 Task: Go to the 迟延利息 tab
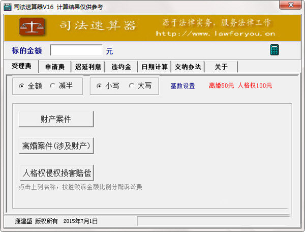coord(88,67)
